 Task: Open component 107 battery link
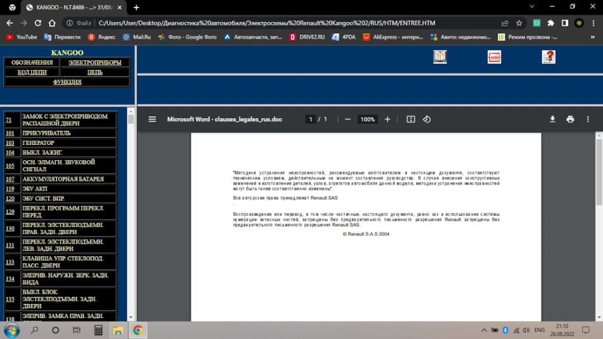9,179
